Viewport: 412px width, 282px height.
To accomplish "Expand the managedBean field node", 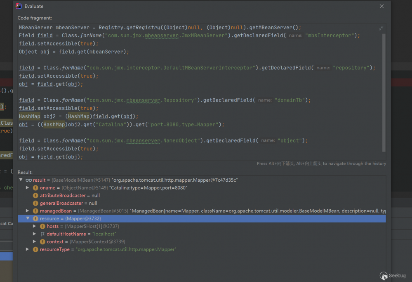I will [x=27, y=211].
